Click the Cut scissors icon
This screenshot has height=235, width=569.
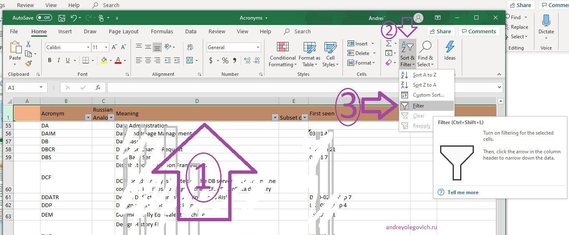click(x=28, y=44)
